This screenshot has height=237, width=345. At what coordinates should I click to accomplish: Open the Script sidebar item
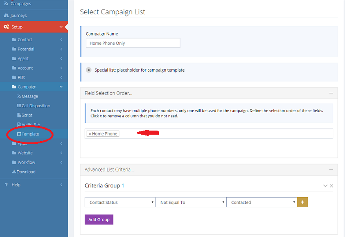[x=27, y=115]
